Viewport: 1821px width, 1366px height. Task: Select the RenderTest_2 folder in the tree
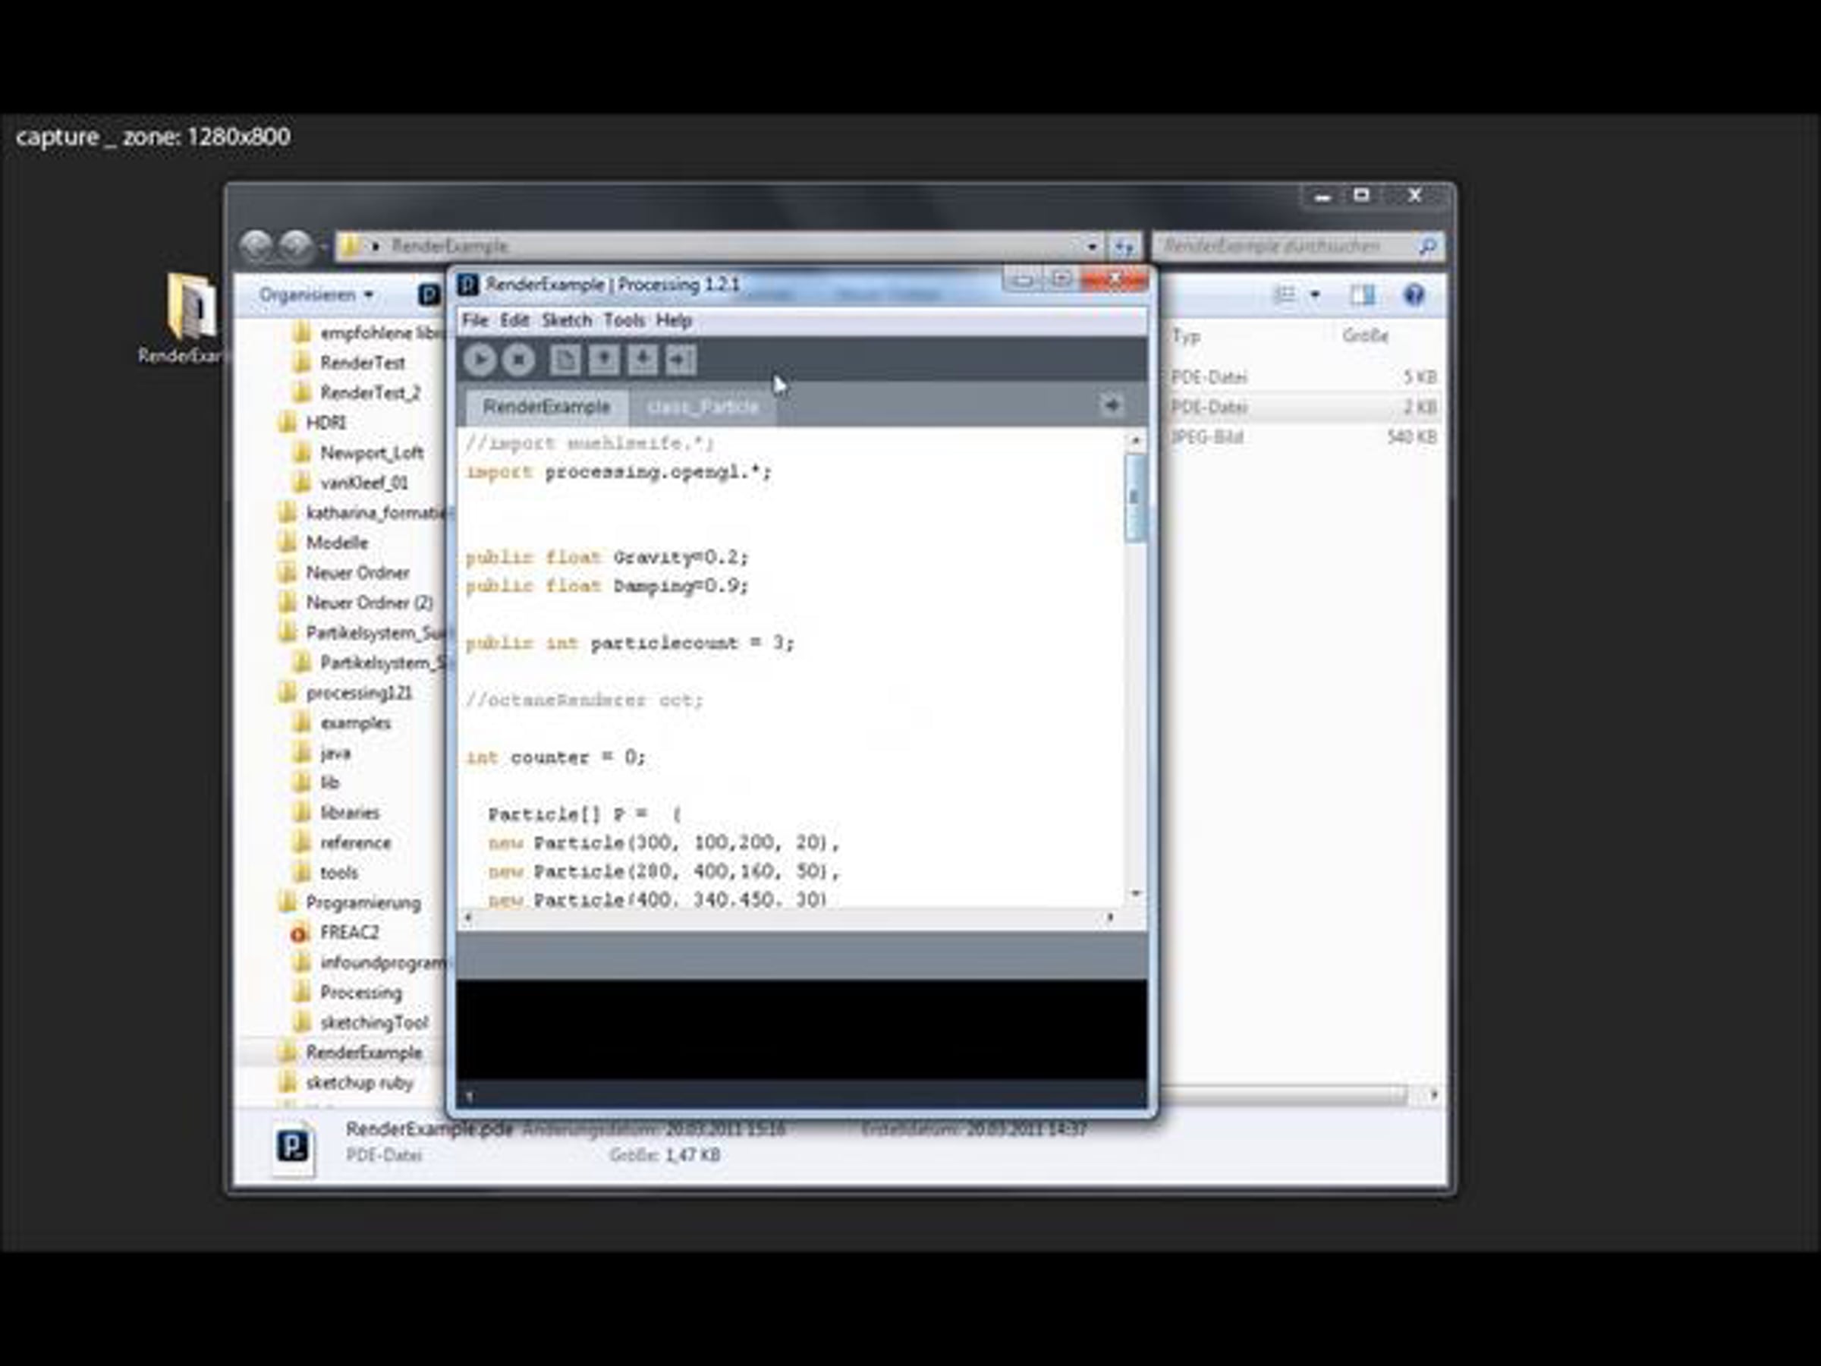pos(370,393)
